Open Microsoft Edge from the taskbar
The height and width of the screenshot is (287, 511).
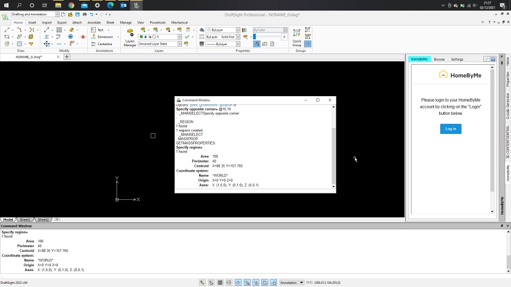(x=110, y=5)
